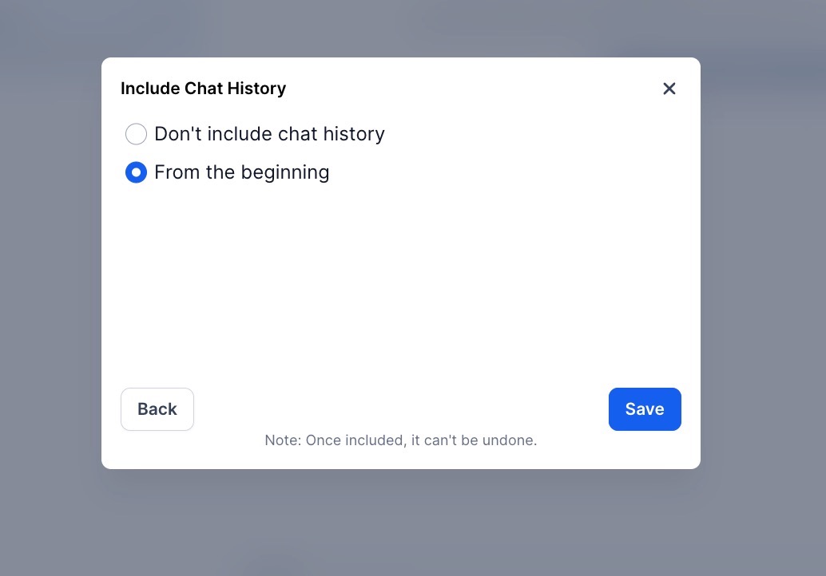Dismiss the dialog using the X icon

coord(669,89)
